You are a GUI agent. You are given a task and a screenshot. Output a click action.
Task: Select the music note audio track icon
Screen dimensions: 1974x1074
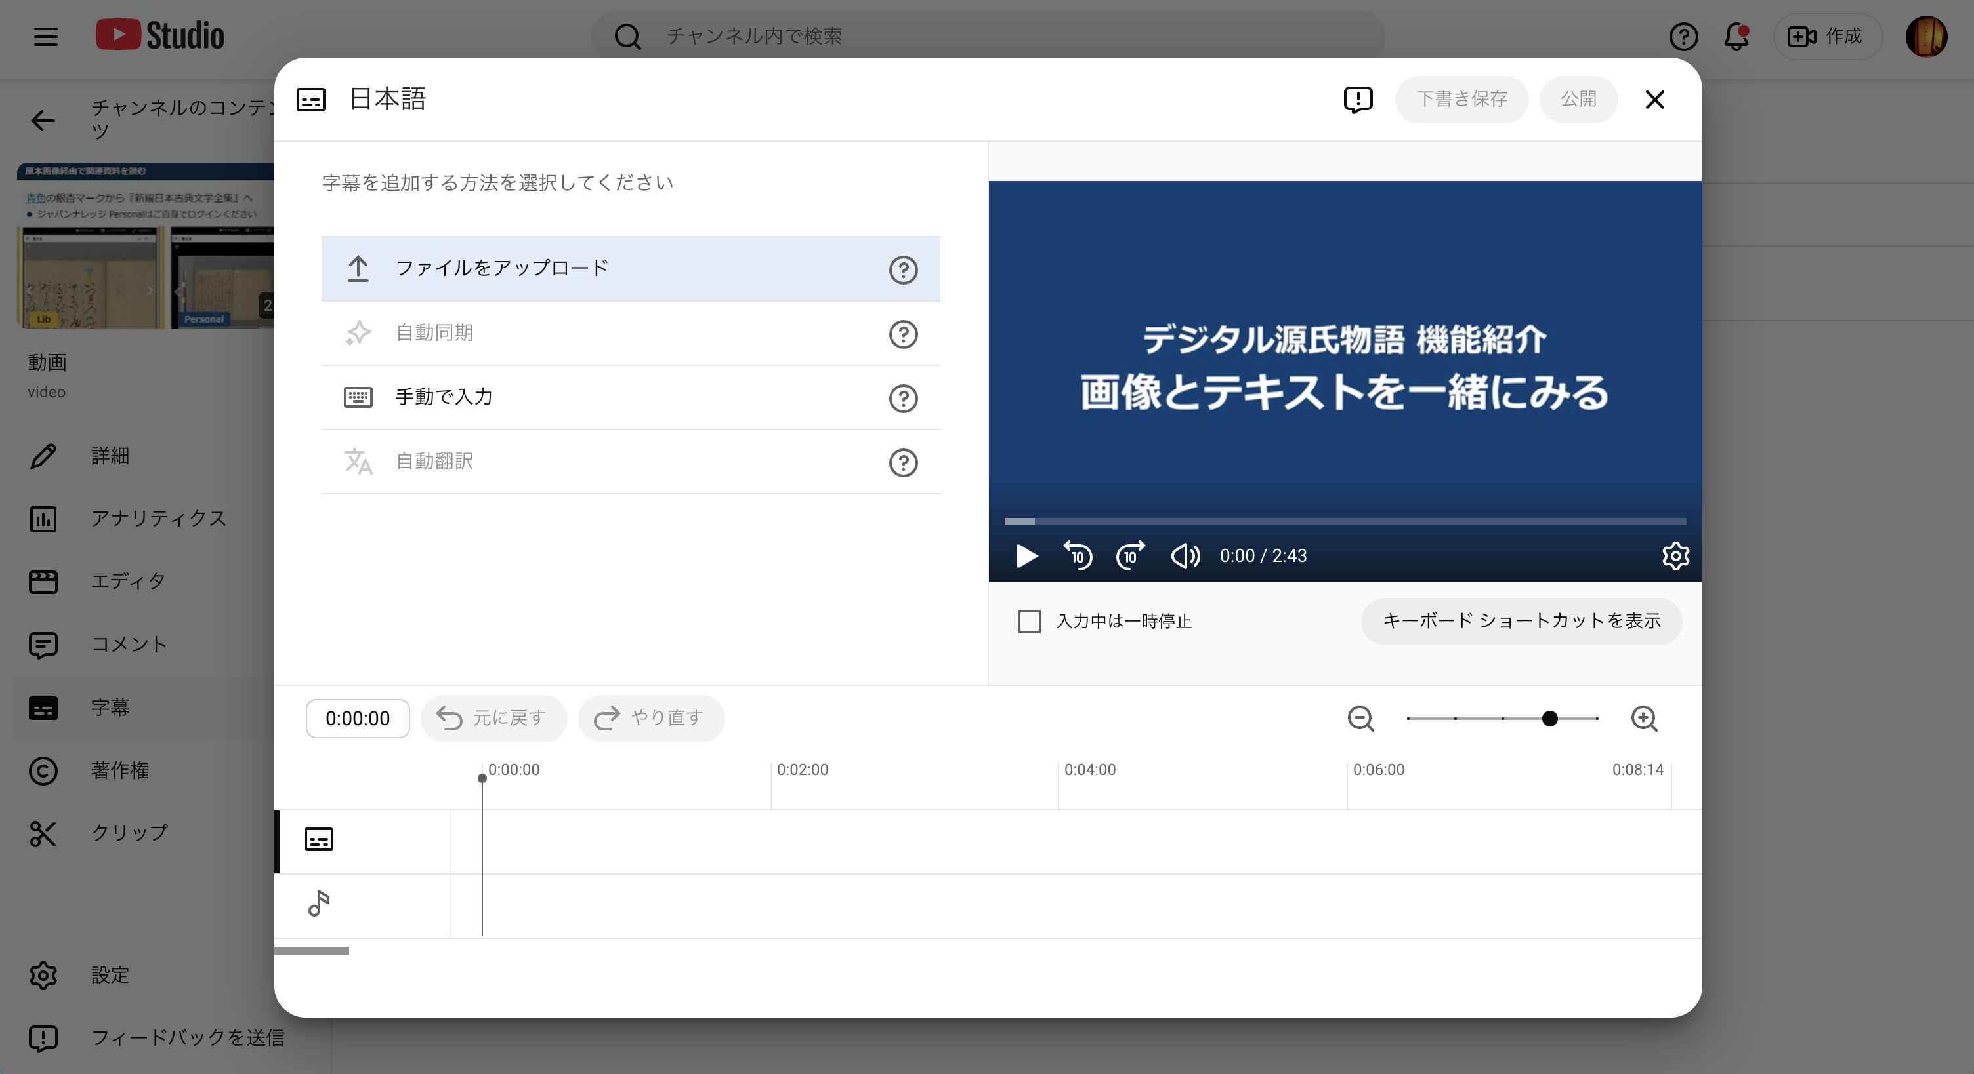[x=319, y=904]
